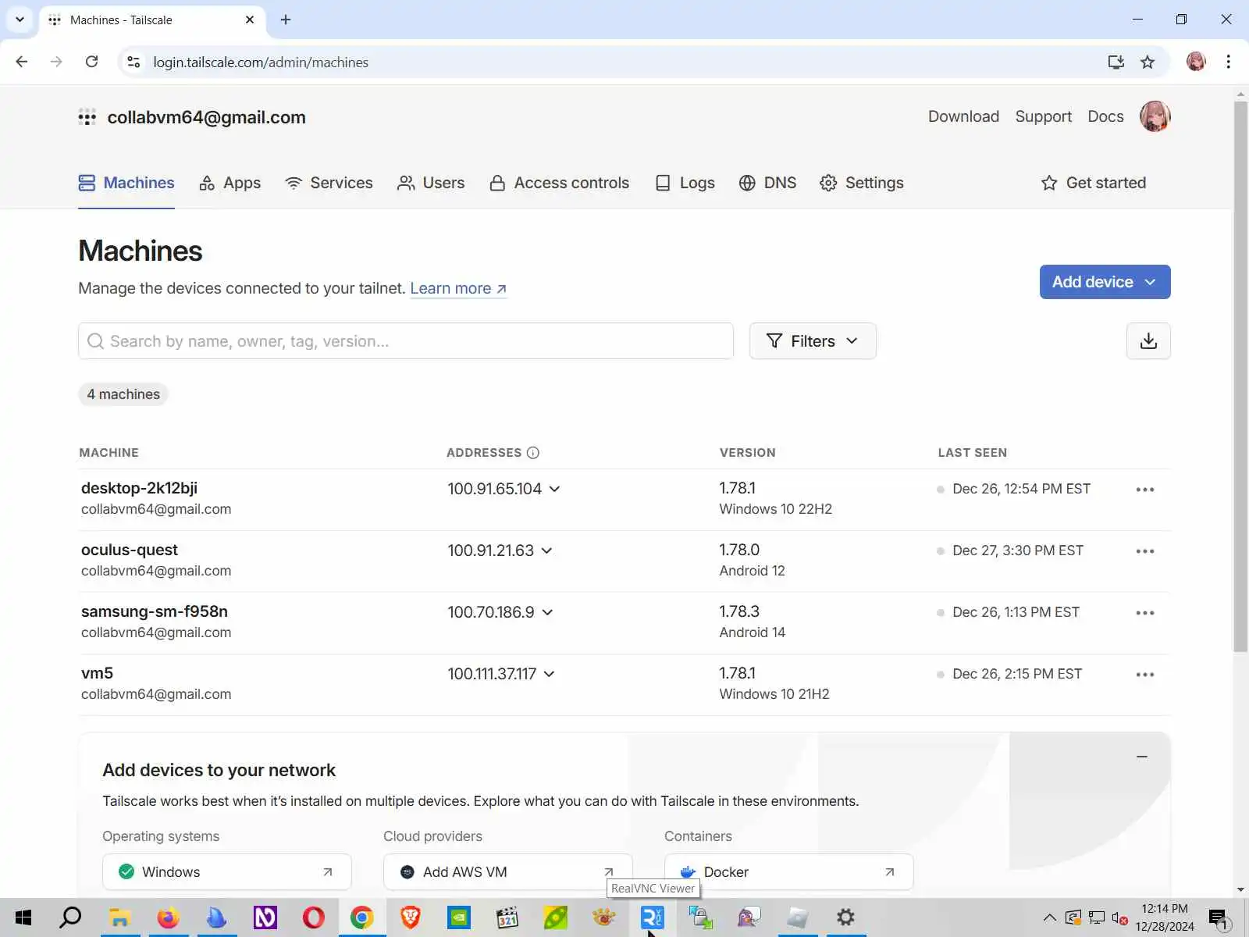Image resolution: width=1249 pixels, height=937 pixels.
Task: Click the Support link in header
Action: [x=1043, y=116]
